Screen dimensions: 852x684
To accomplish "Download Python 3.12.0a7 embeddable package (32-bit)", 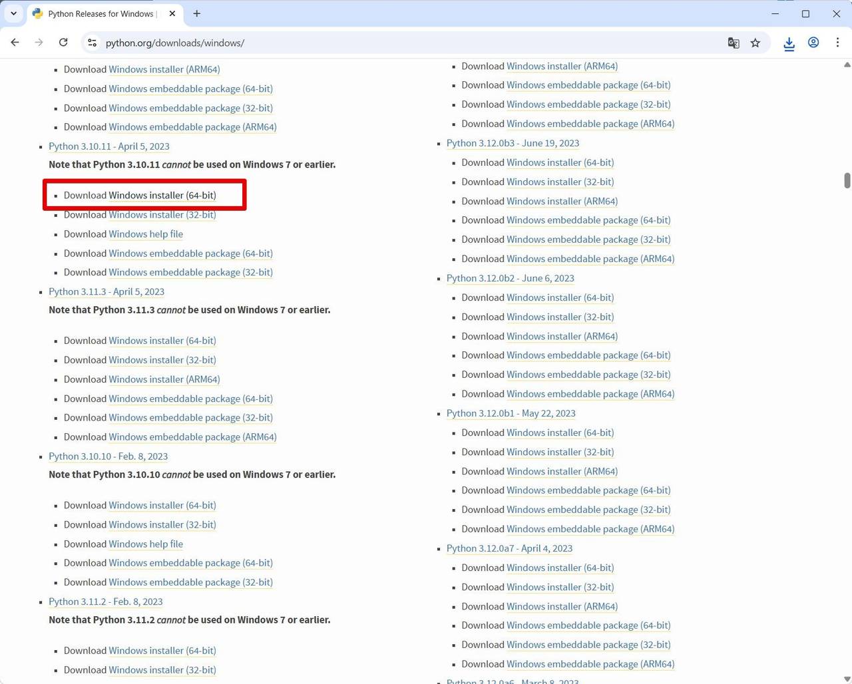I will click(x=589, y=644).
